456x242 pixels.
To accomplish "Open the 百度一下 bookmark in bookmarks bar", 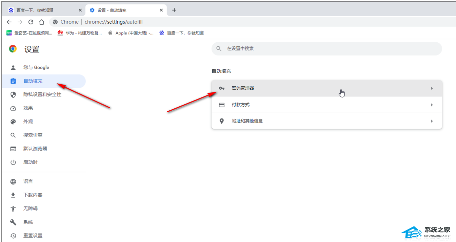I will [x=182, y=33].
